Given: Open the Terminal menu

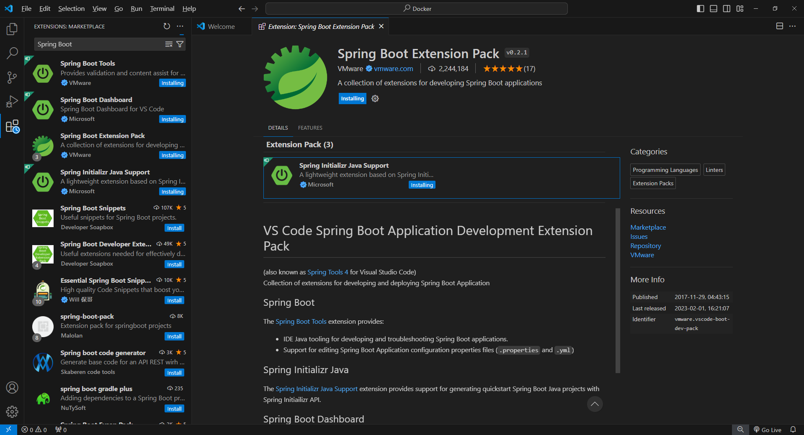Looking at the screenshot, I should point(162,9).
